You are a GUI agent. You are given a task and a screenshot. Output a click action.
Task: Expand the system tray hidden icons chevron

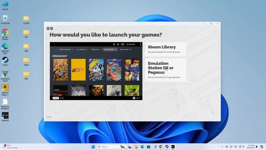click(x=222, y=147)
